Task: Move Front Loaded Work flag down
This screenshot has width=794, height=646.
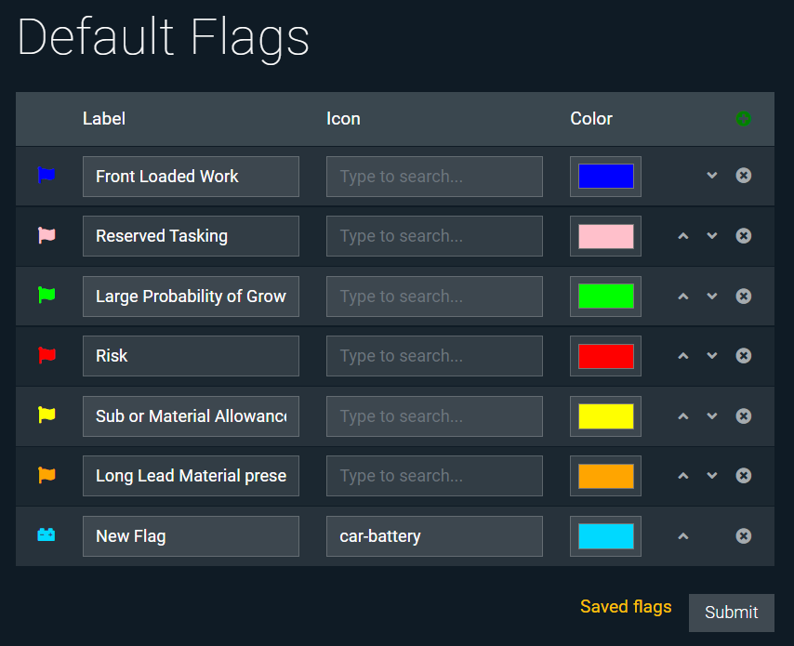Action: point(712,176)
